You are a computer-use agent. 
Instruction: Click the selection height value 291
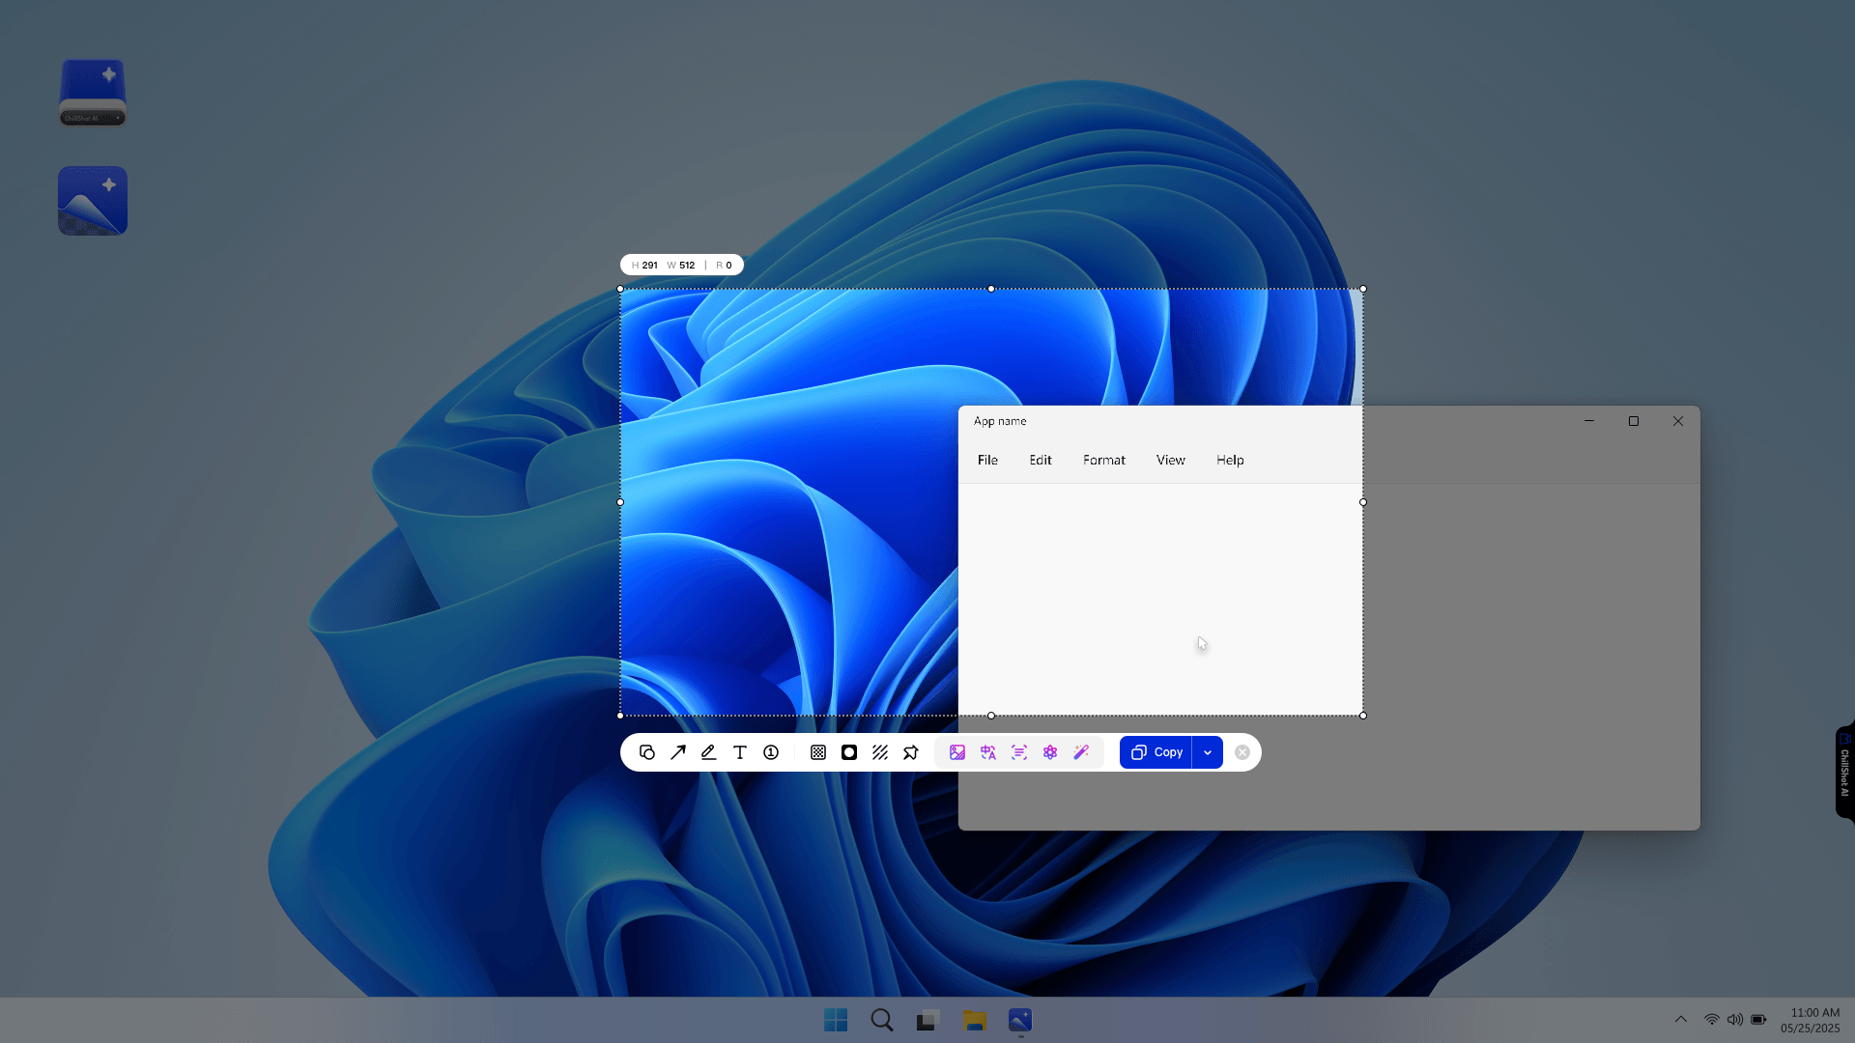point(650,265)
